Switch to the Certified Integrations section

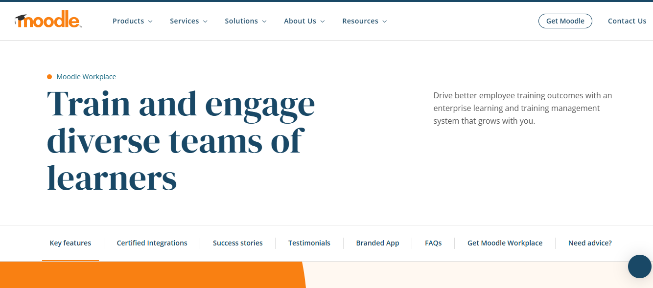pyautogui.click(x=152, y=243)
